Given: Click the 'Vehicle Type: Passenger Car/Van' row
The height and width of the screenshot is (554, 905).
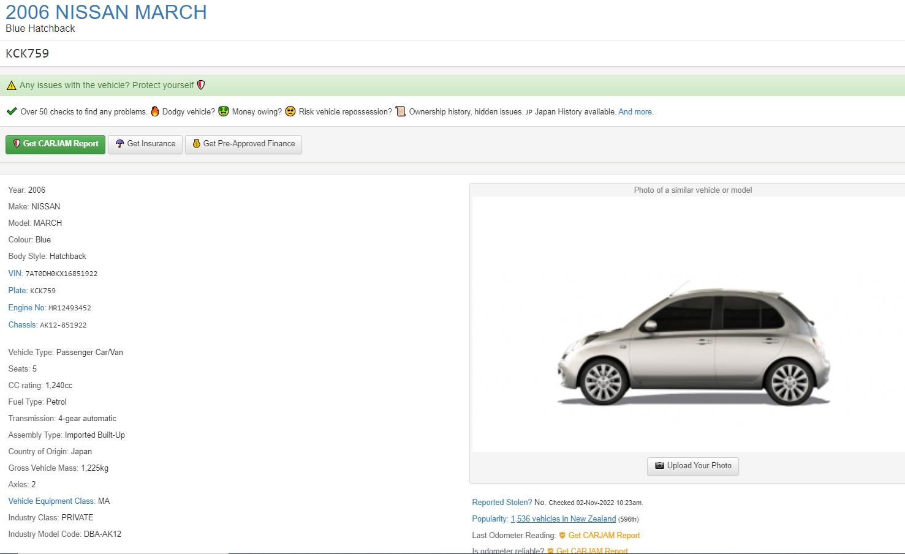Looking at the screenshot, I should pos(66,353).
